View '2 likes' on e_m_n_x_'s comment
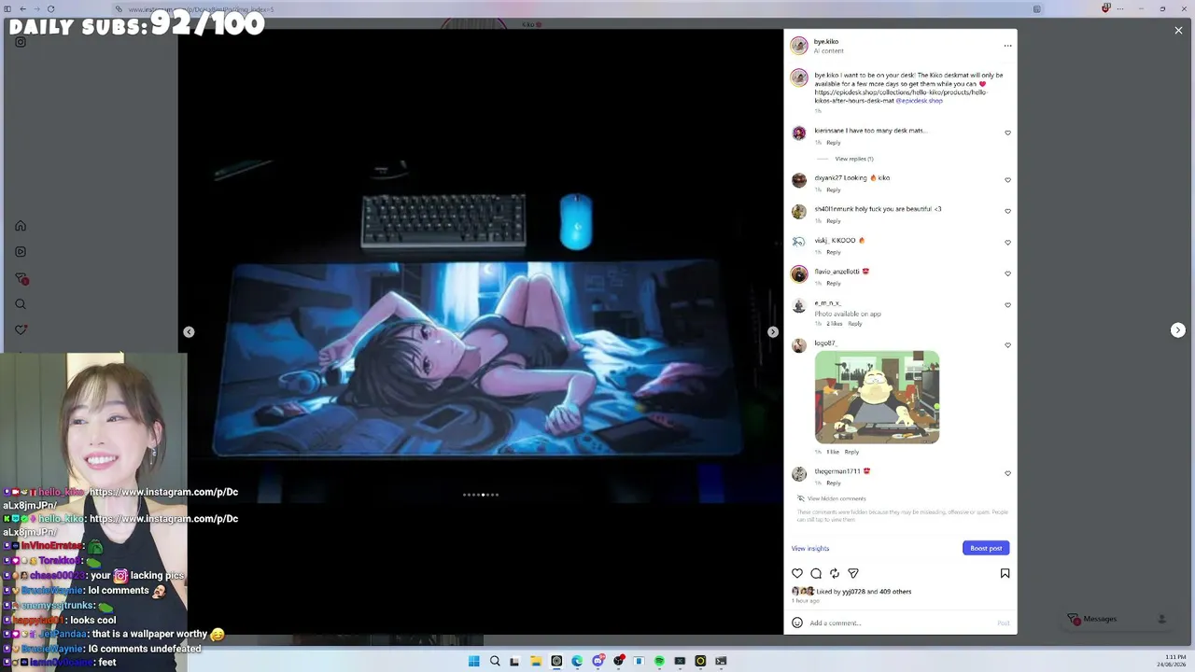The image size is (1195, 672). point(835,324)
